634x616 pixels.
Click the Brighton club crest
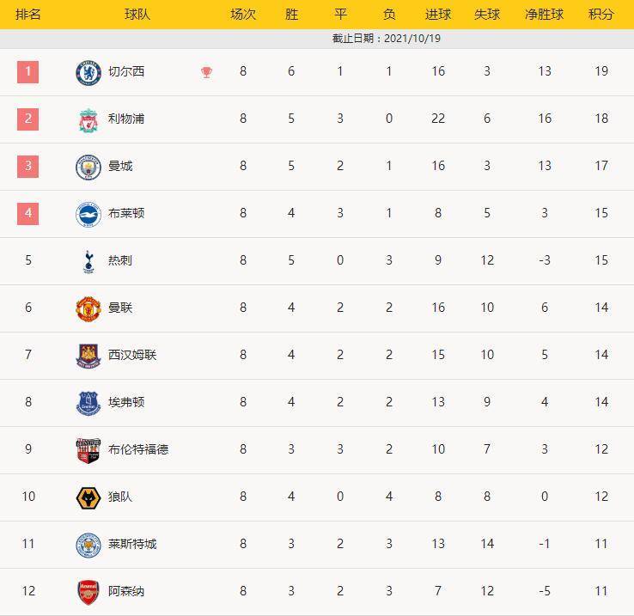[88, 215]
